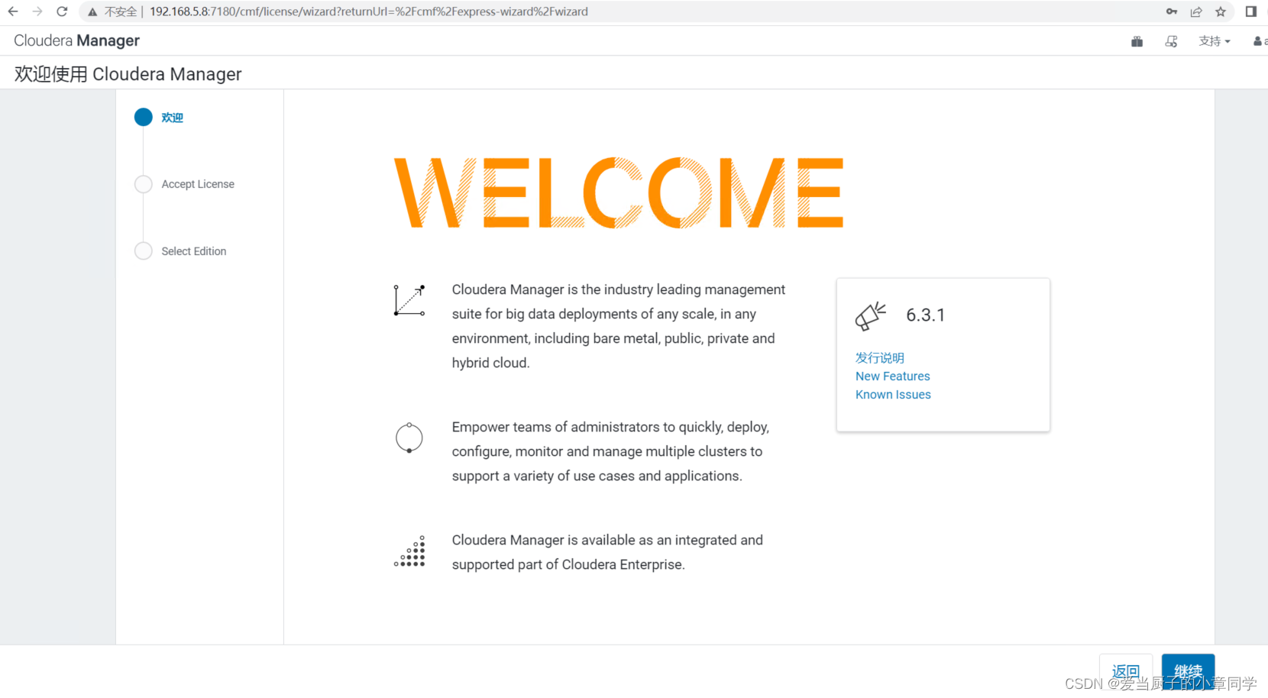Click the megaphone announcement icon
The image size is (1268, 698).
(871, 316)
